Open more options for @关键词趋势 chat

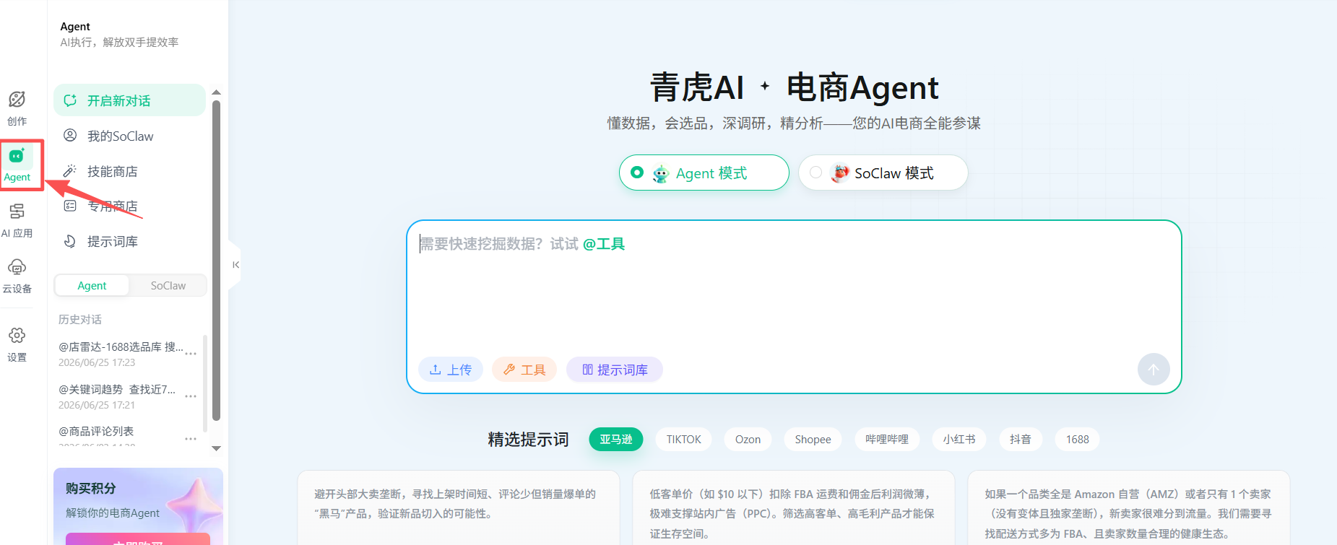pyautogui.click(x=191, y=396)
